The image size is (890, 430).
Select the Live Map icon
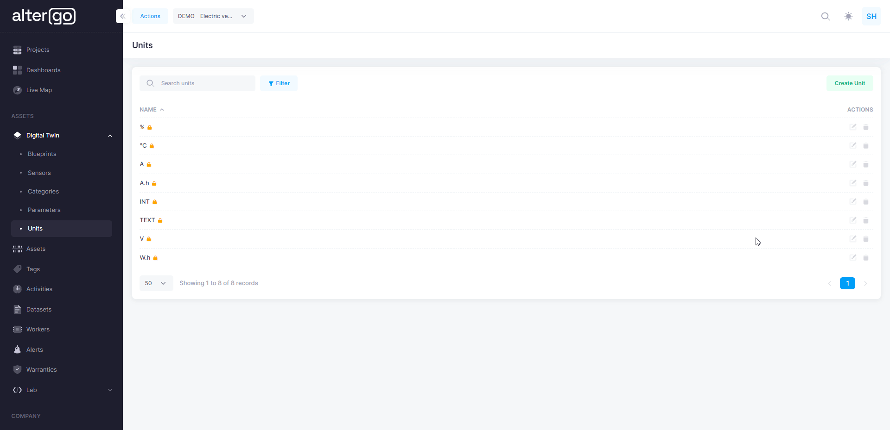coord(17,90)
